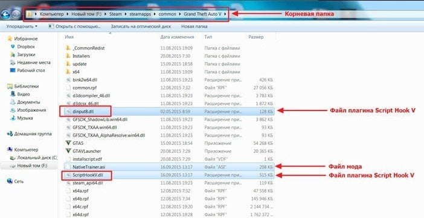
Task: Click the Back navigation arrow button
Action: tap(5, 14)
